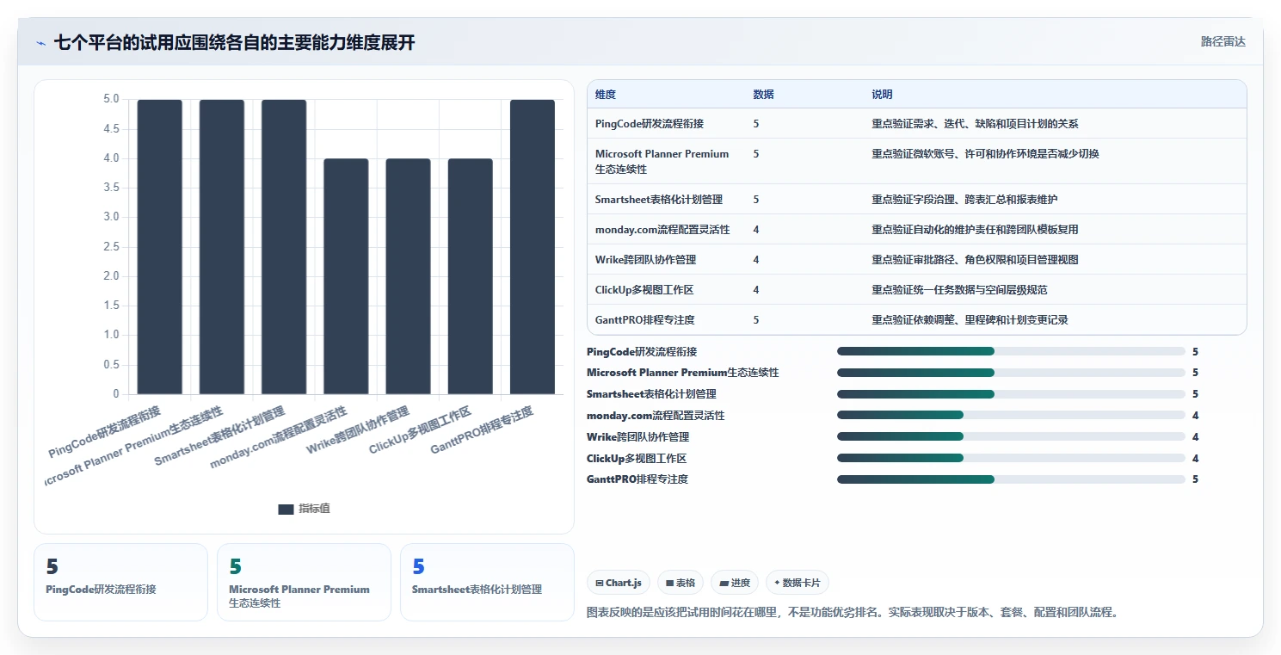Select the 表格 tag chip

point(681,583)
